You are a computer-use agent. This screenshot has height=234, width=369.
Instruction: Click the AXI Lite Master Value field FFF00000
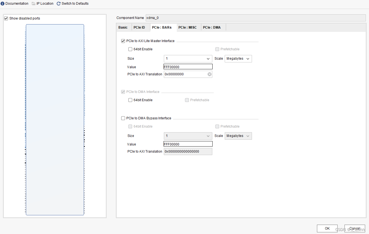coord(188,67)
